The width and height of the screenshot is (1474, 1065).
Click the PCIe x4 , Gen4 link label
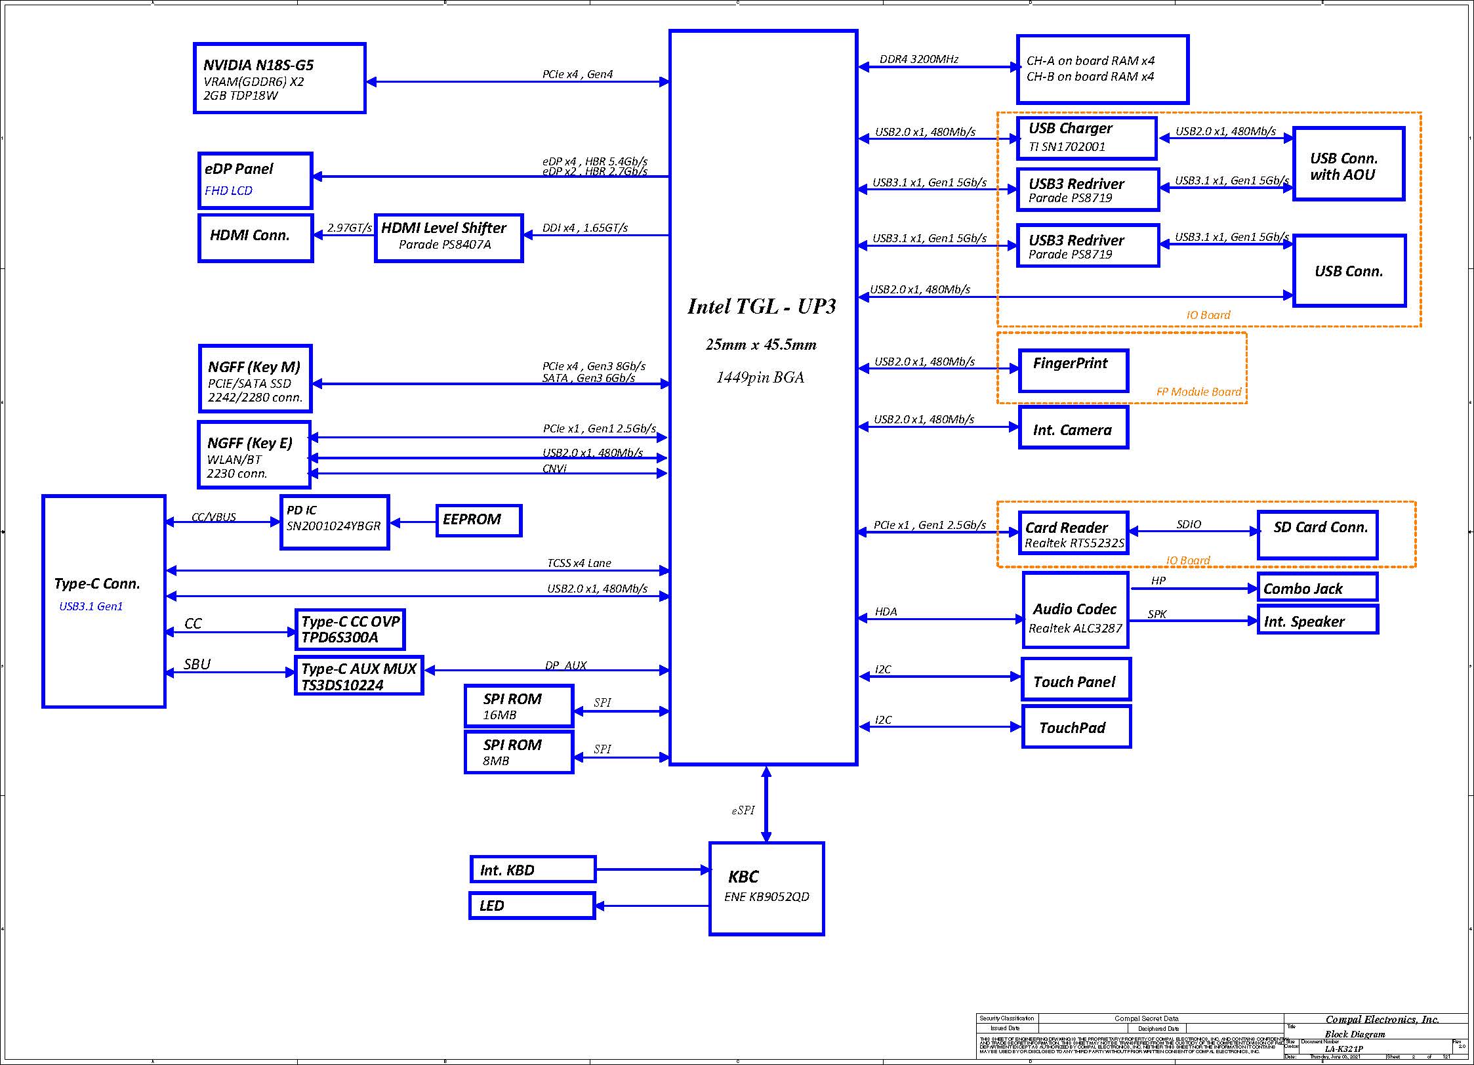[x=577, y=74]
